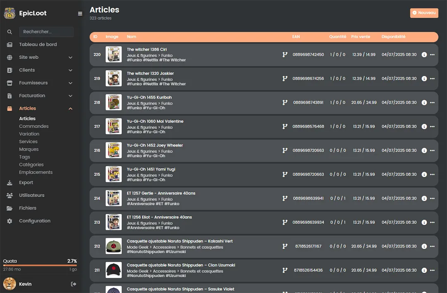Open info for The witcher 1386 Ciri
Screen dimensions: 447x293
click(x=424, y=55)
